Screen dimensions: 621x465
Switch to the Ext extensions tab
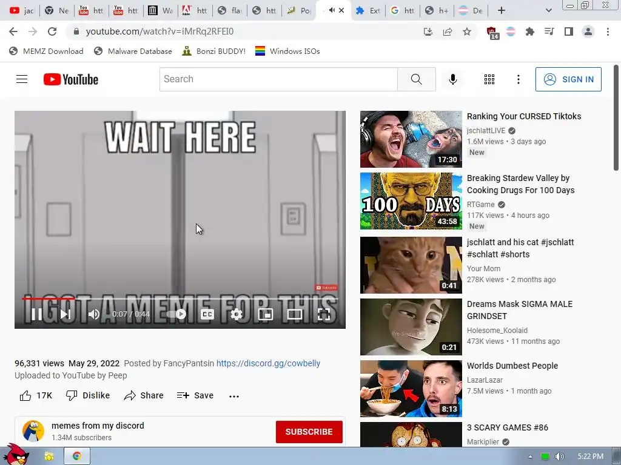368,11
